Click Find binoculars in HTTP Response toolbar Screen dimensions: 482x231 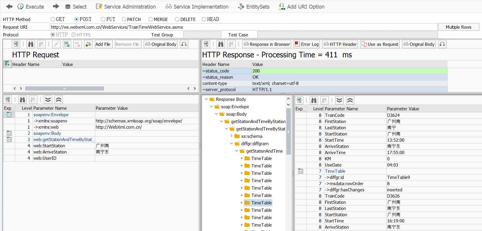[x=221, y=44]
